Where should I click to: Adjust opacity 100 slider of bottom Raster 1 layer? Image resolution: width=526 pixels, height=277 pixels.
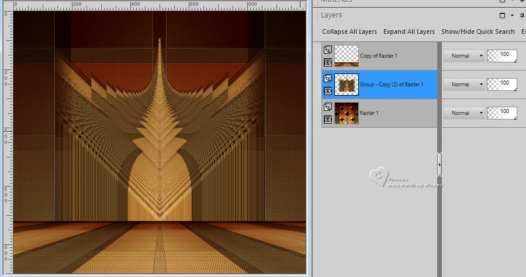tap(502, 113)
